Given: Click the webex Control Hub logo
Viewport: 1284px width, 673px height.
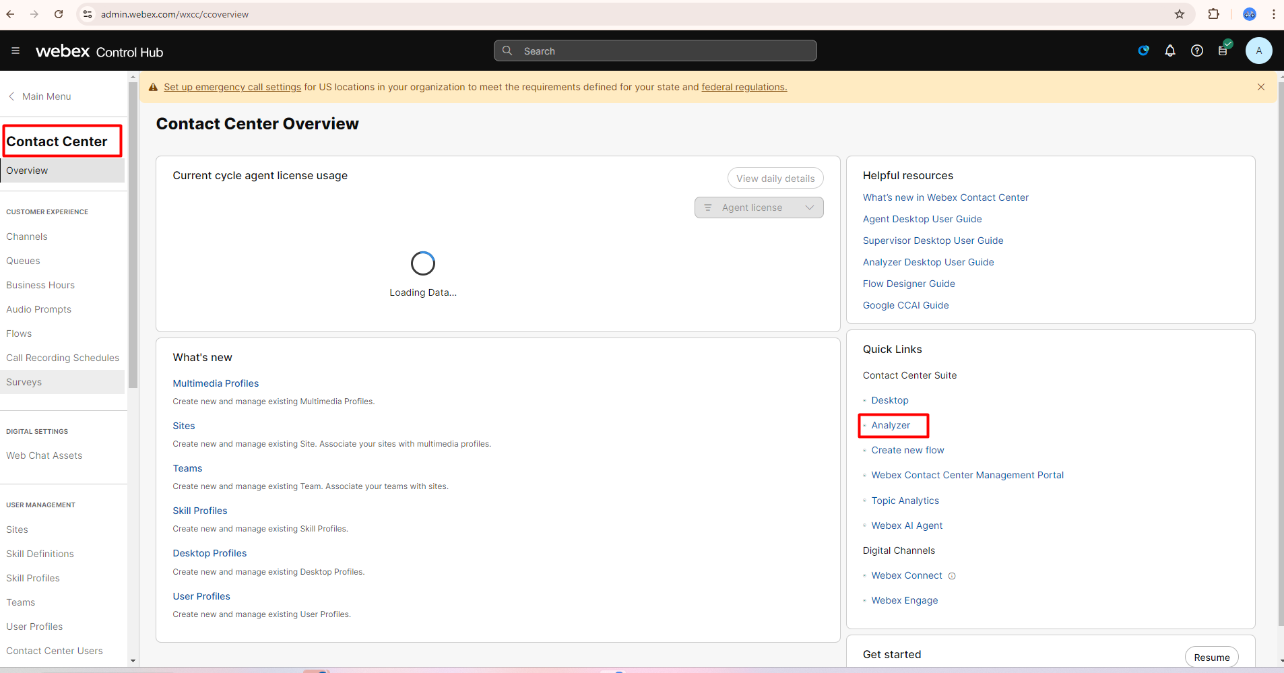Looking at the screenshot, I should [100, 51].
